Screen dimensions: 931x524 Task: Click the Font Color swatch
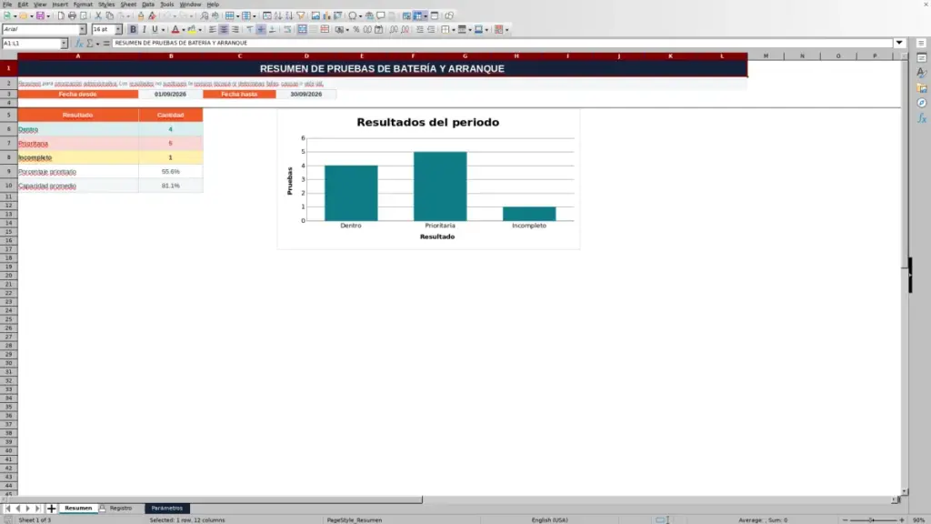click(x=175, y=30)
